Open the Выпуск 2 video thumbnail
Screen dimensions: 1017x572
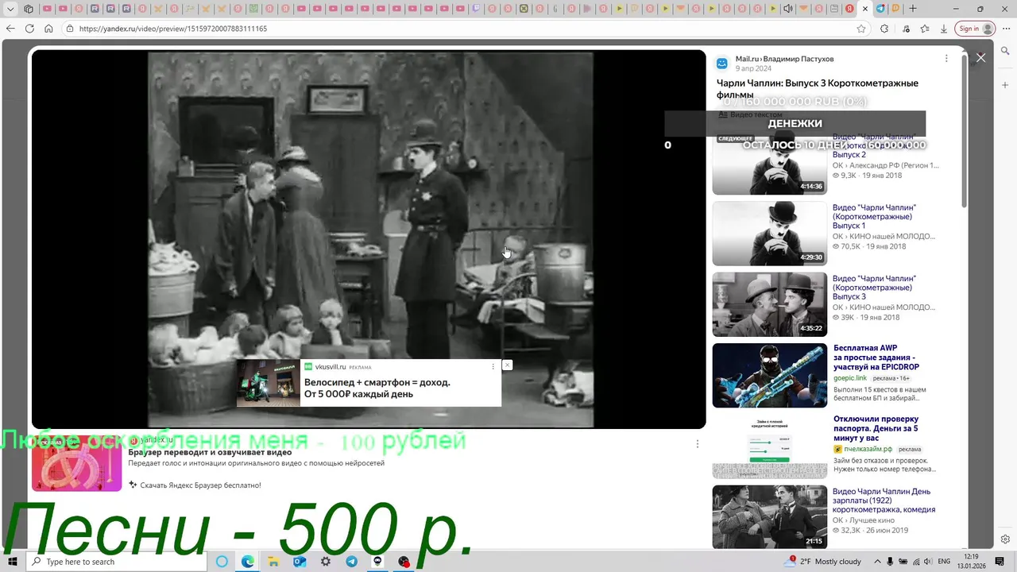pyautogui.click(x=769, y=162)
